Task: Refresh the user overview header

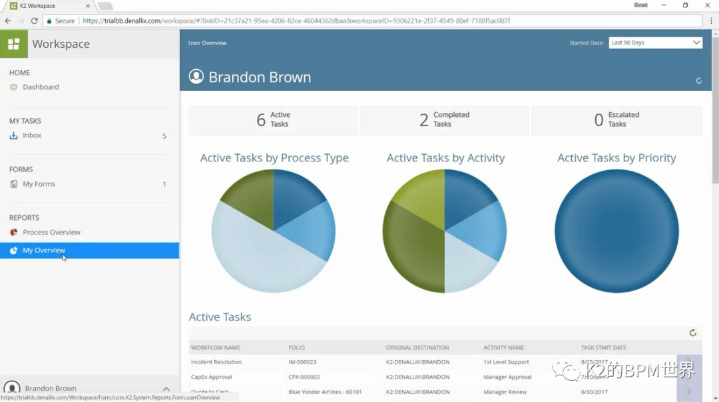Action: (x=699, y=80)
